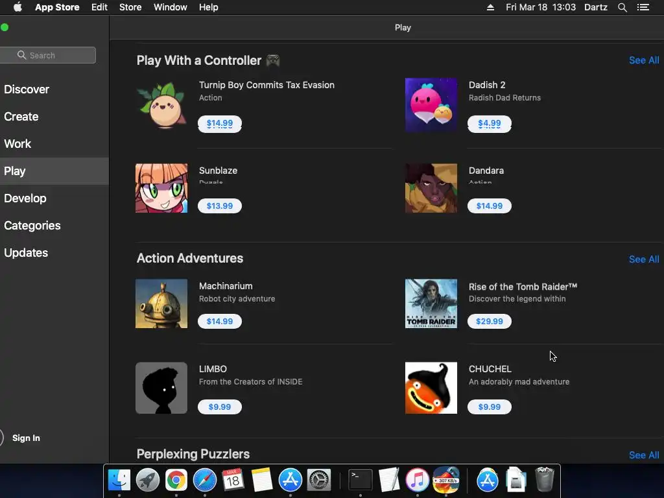Open the Help menu
664x498 pixels.
[209, 7]
